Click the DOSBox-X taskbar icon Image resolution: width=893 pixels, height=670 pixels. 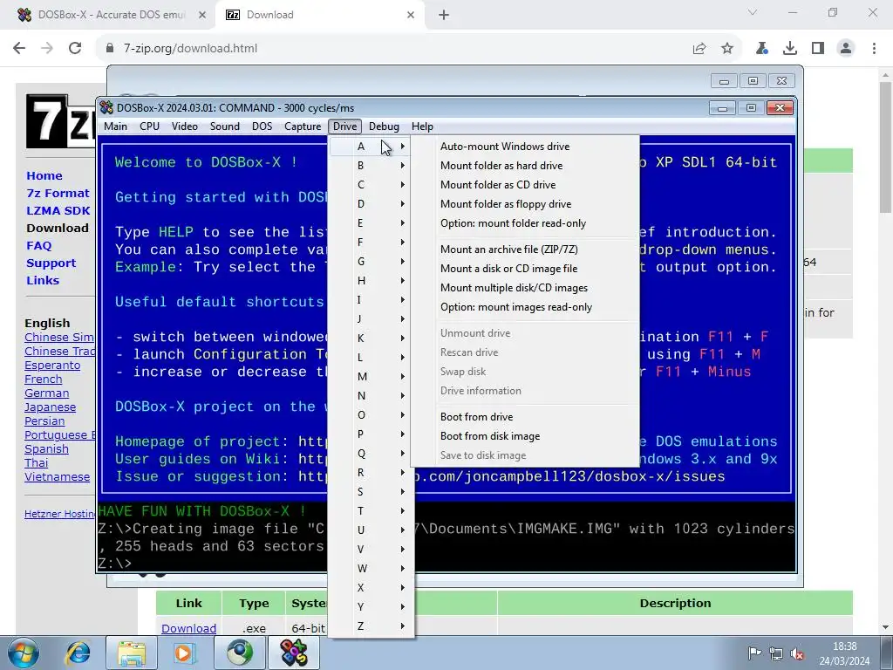293,653
